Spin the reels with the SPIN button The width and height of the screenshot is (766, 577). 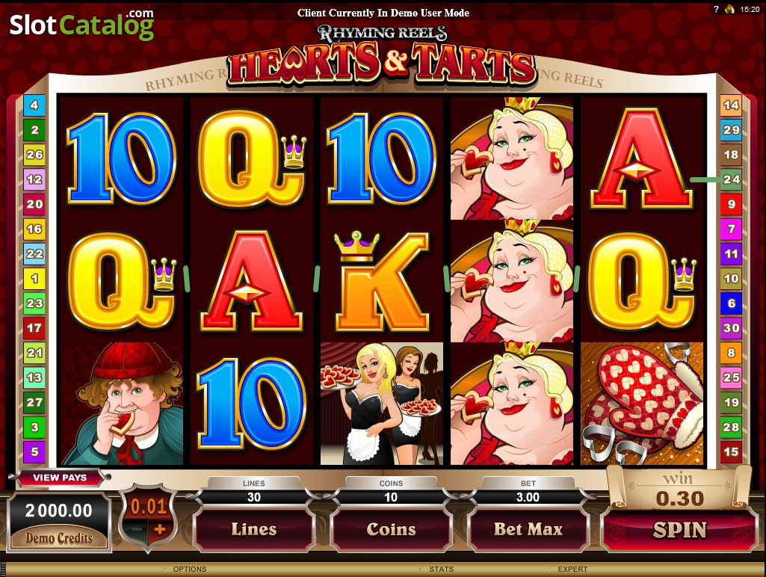679,530
